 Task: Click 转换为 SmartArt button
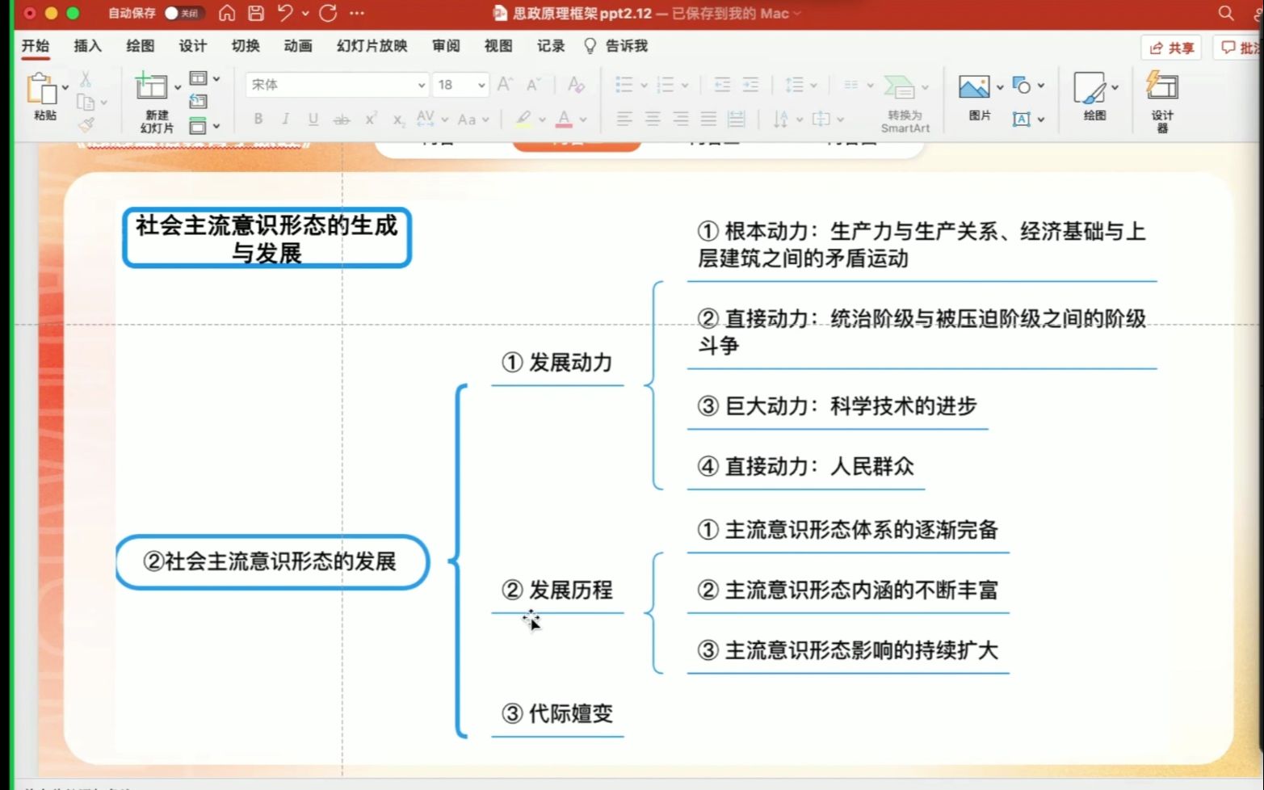[x=905, y=103]
